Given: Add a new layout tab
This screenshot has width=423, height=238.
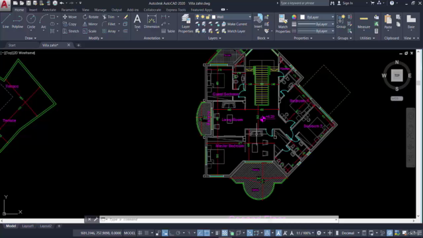Looking at the screenshot, I should pos(59,226).
